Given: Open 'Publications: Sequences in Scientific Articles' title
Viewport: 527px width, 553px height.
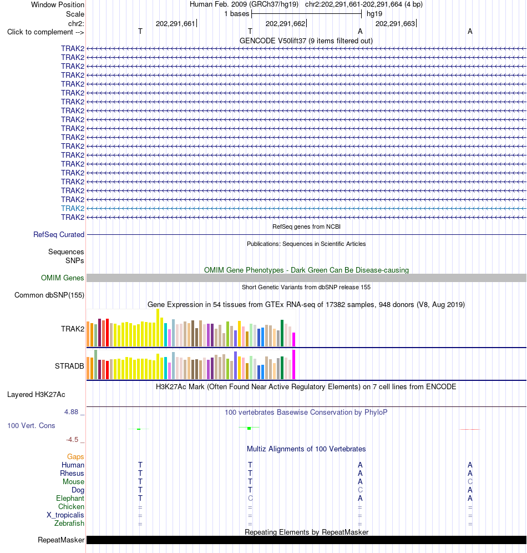Looking at the screenshot, I should point(306,244).
